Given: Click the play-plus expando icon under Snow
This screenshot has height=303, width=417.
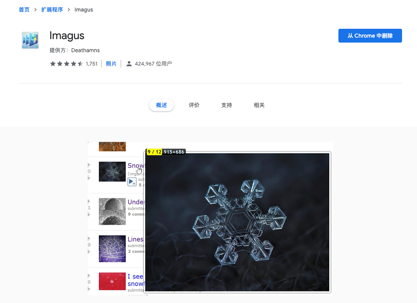Looking at the screenshot, I should (x=132, y=182).
